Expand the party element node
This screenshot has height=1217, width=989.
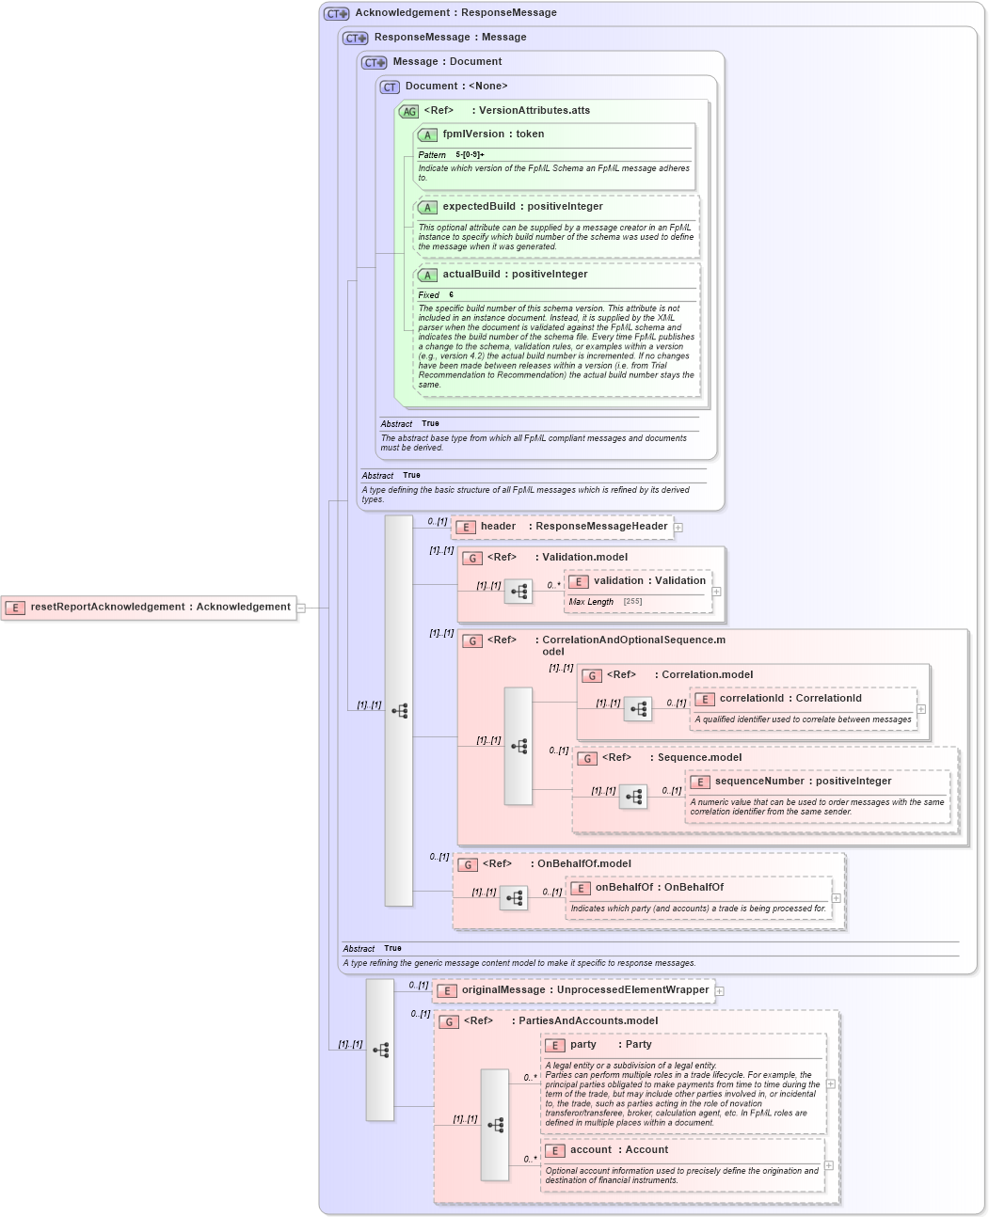pyautogui.click(x=830, y=1084)
